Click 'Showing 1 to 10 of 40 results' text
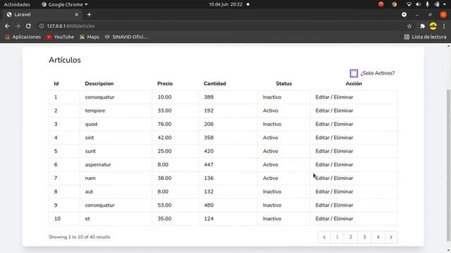Viewport: 451px width, 253px height. [80, 238]
